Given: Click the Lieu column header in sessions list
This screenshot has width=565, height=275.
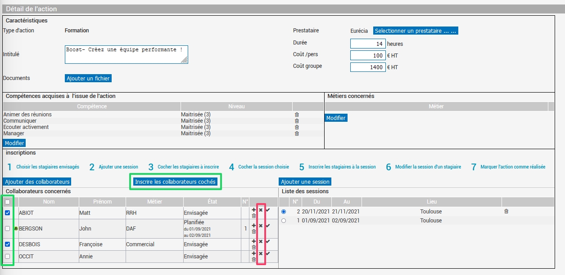Looking at the screenshot, I should pos(432,202).
